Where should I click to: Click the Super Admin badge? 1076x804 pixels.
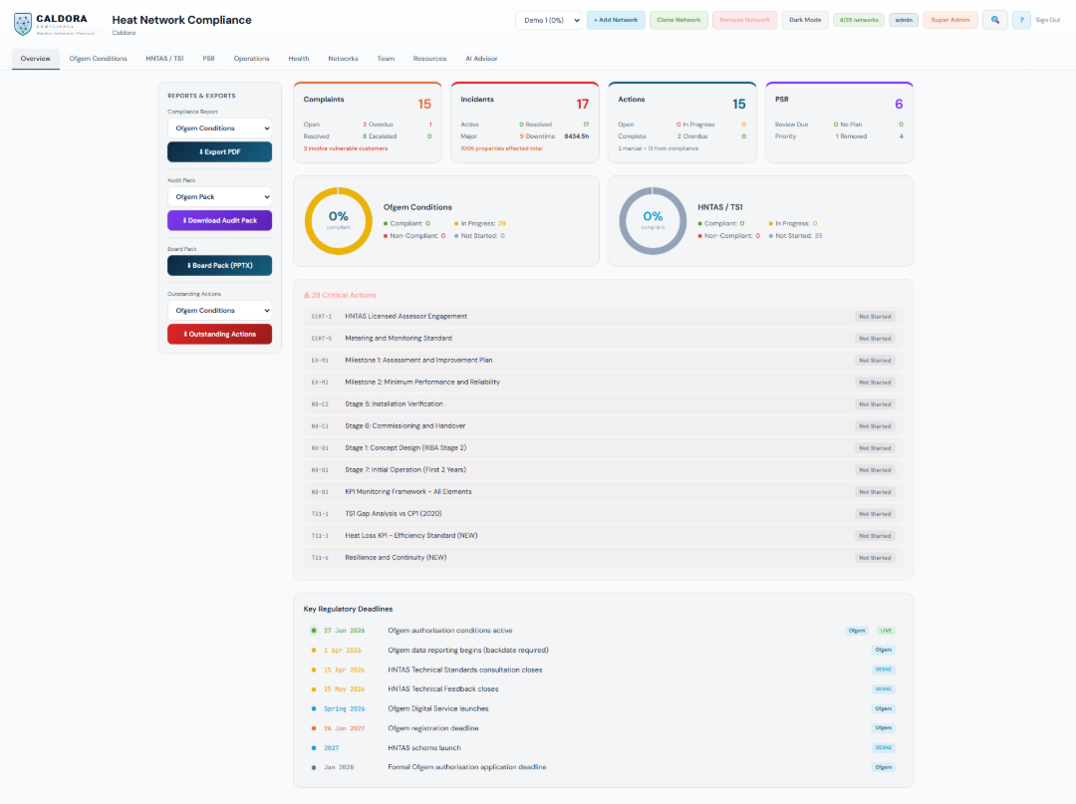949,19
